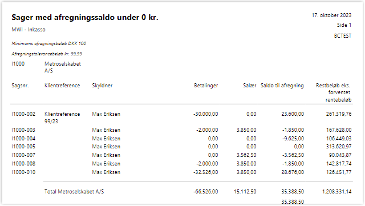The width and height of the screenshot is (365, 206).
Task: Click balance '-9.625,00'
Action: click(293, 139)
